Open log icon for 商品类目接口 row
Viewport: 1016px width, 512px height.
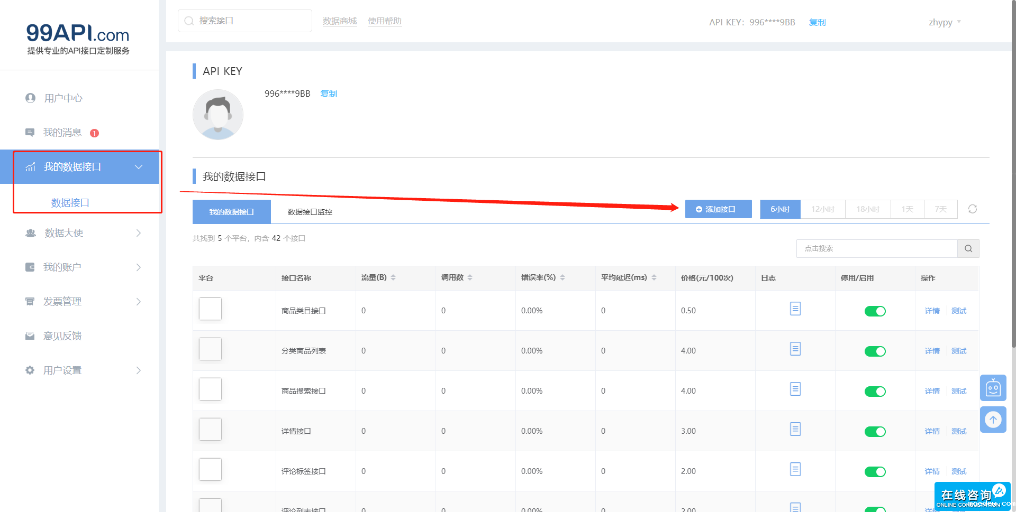coord(795,309)
